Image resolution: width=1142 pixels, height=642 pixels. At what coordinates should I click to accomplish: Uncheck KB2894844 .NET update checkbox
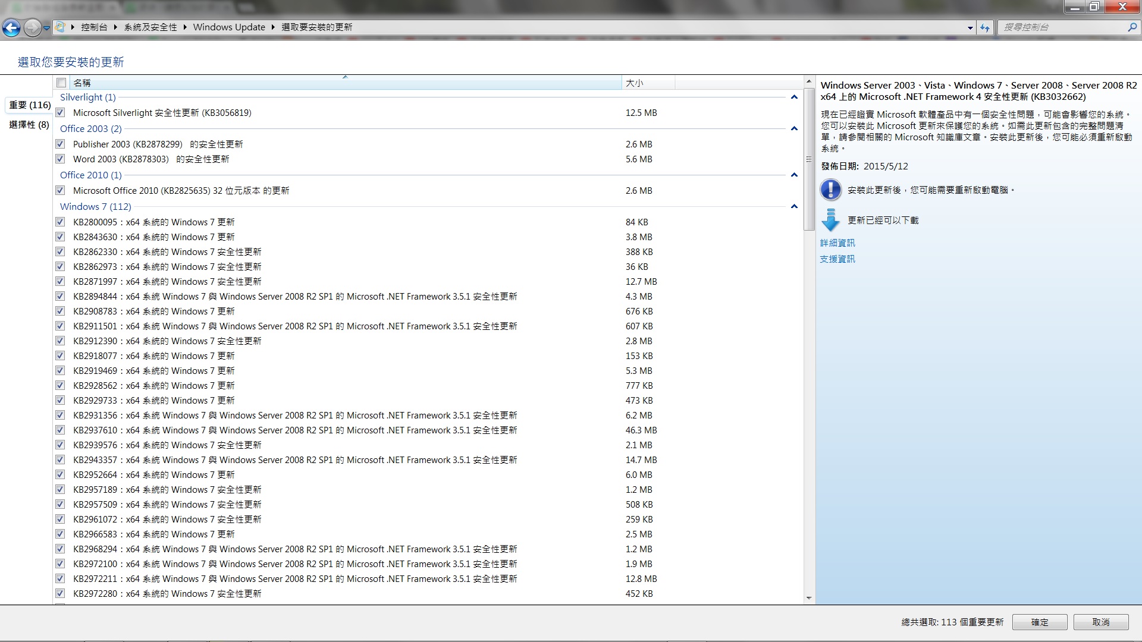pyautogui.click(x=60, y=296)
